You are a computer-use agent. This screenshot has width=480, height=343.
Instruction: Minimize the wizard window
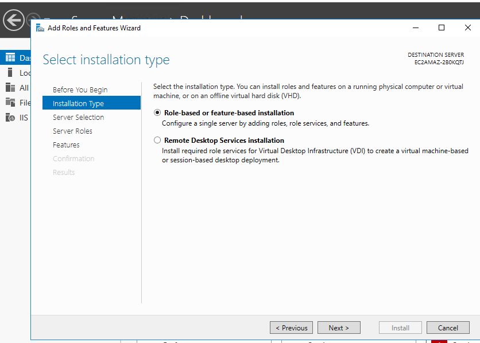(415, 28)
